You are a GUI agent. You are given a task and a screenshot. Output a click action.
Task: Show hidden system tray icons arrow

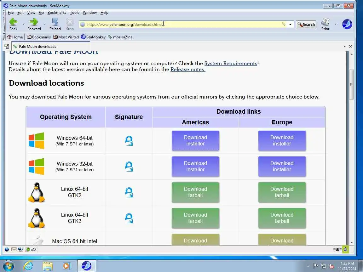point(308,266)
